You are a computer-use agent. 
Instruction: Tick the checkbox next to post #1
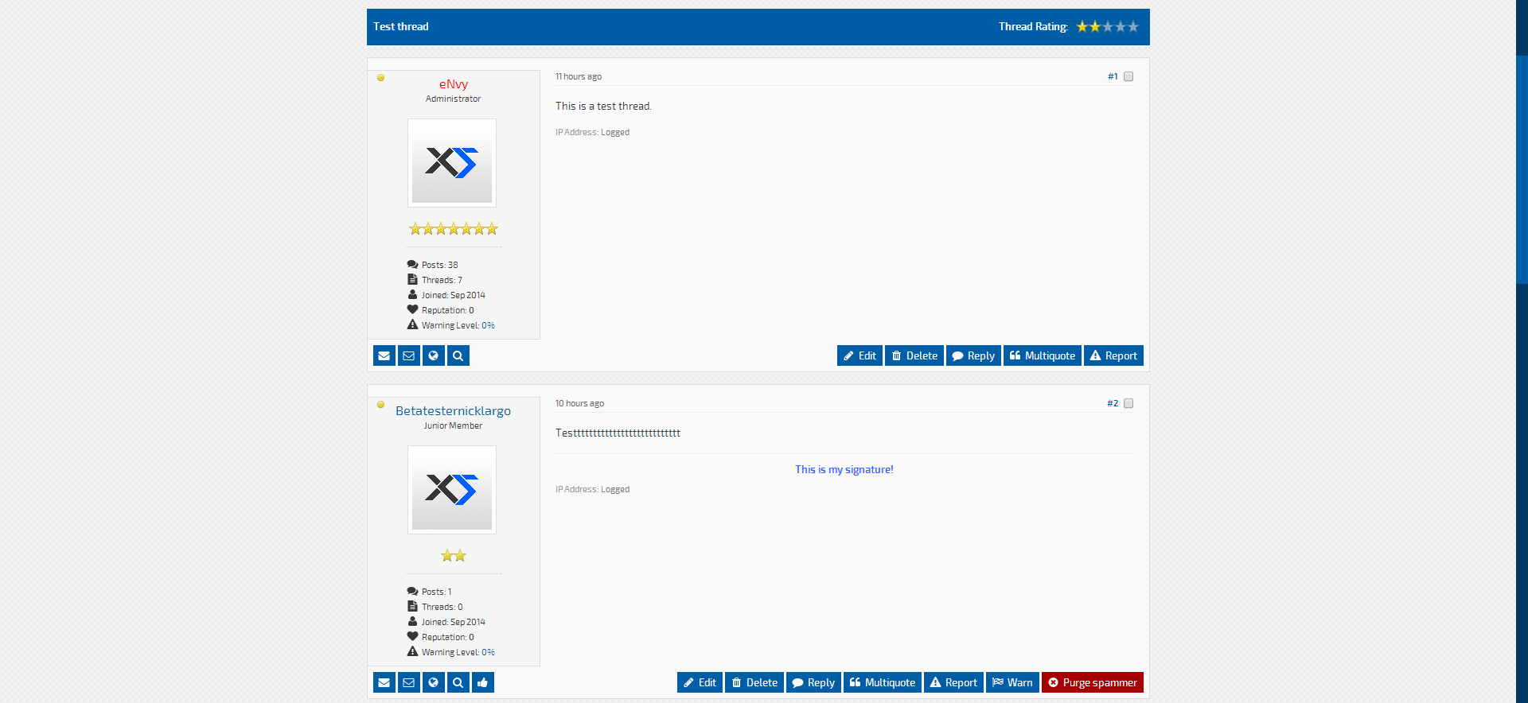coord(1128,77)
